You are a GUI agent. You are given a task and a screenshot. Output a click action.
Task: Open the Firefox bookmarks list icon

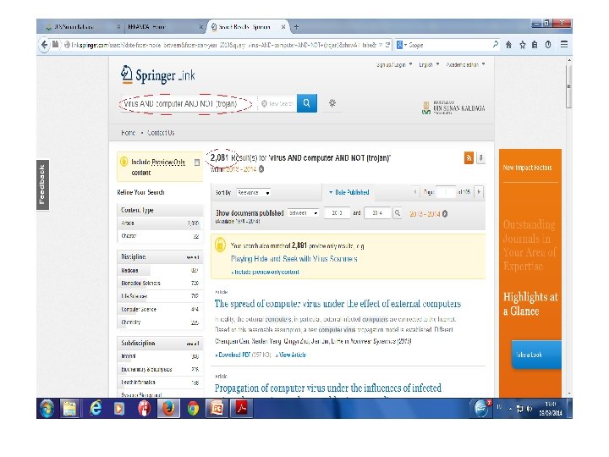(x=535, y=45)
